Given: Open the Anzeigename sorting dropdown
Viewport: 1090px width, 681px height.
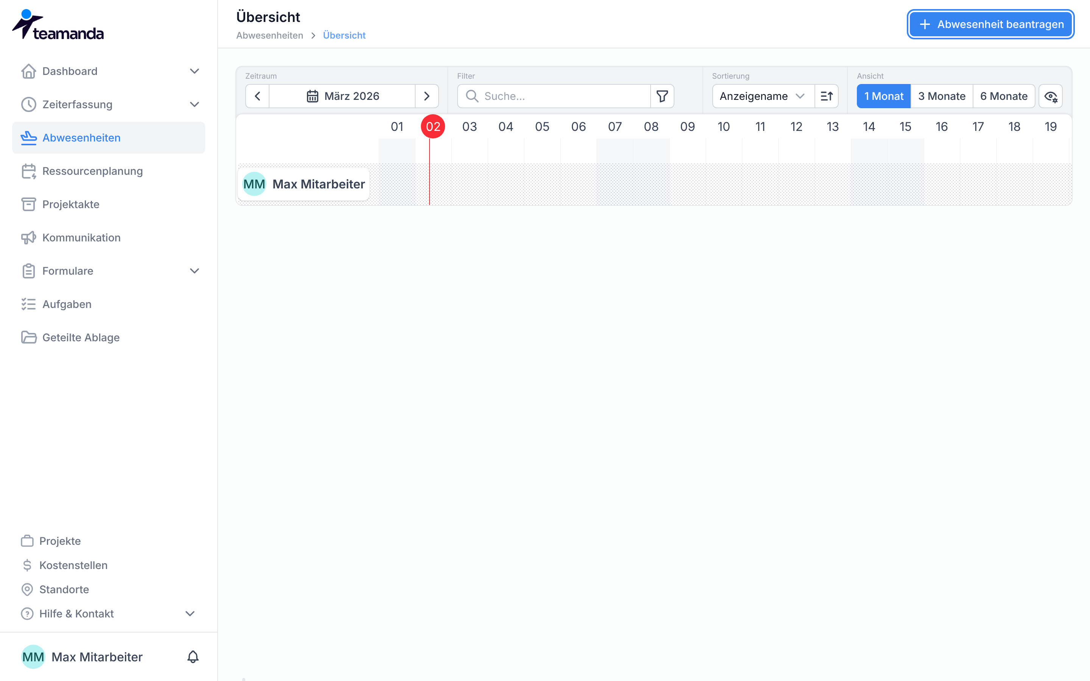Looking at the screenshot, I should click(x=763, y=96).
